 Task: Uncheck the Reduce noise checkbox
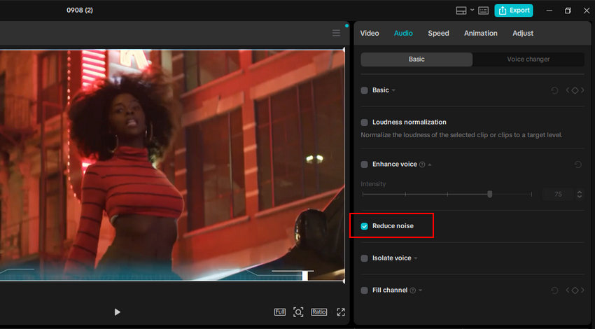coord(364,226)
